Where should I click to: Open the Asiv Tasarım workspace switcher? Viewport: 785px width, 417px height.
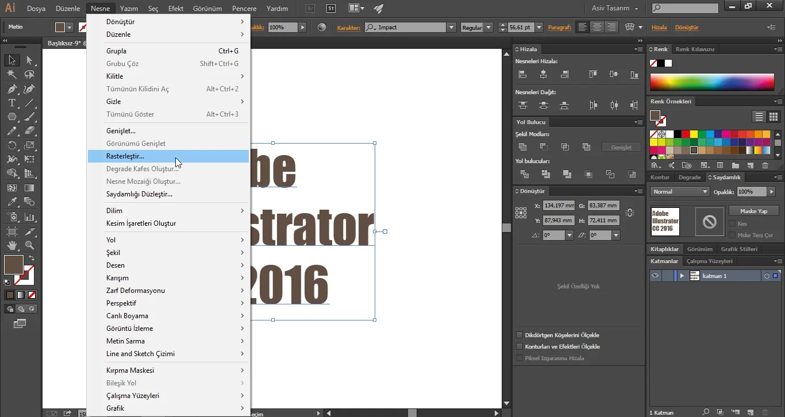(615, 8)
